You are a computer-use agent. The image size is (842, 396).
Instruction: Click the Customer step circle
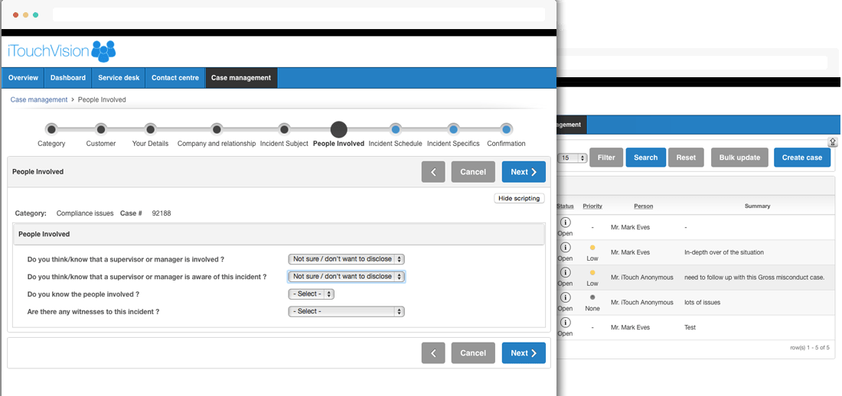coord(101,129)
